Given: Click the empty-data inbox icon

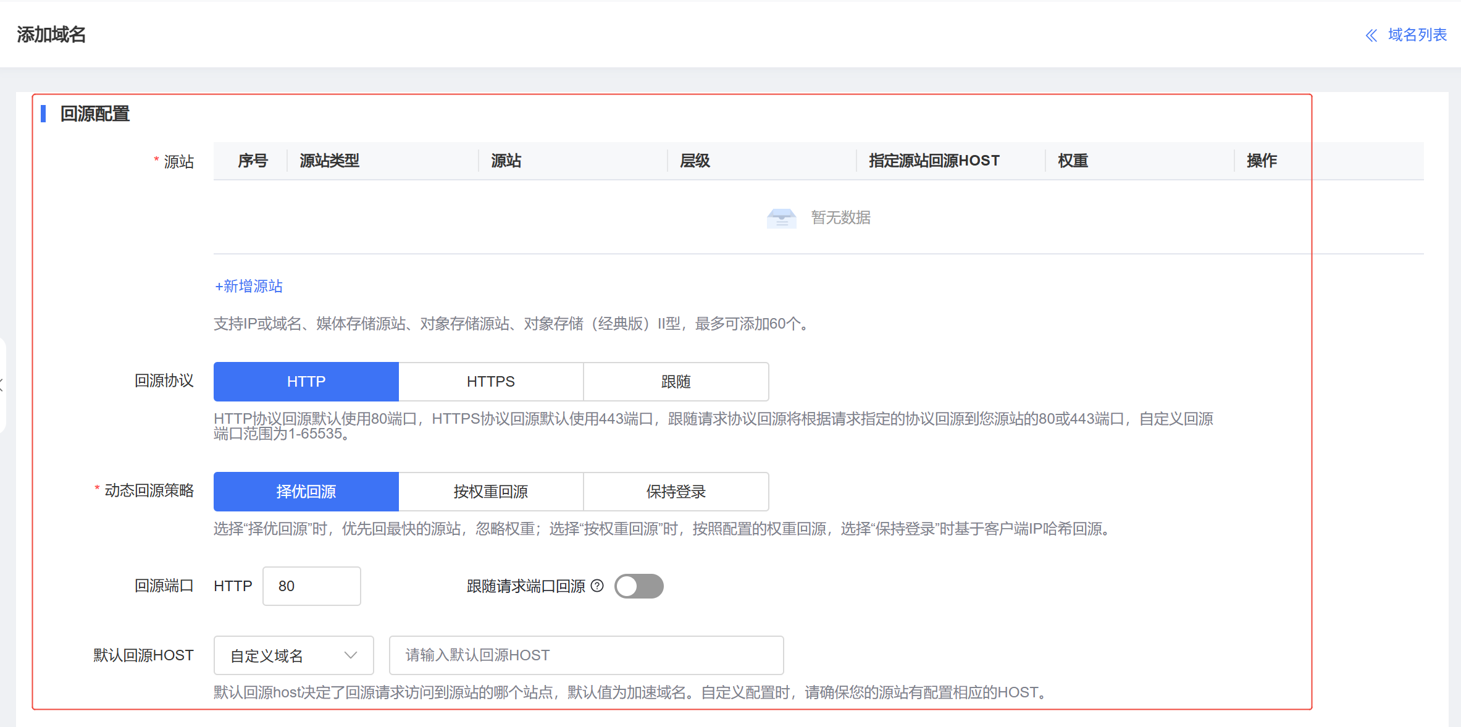Looking at the screenshot, I should [781, 218].
